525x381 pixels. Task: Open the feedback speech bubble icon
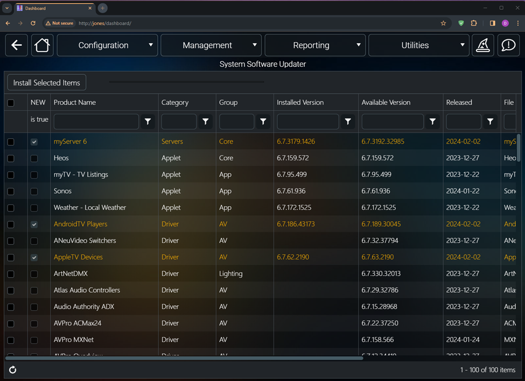tap(508, 45)
